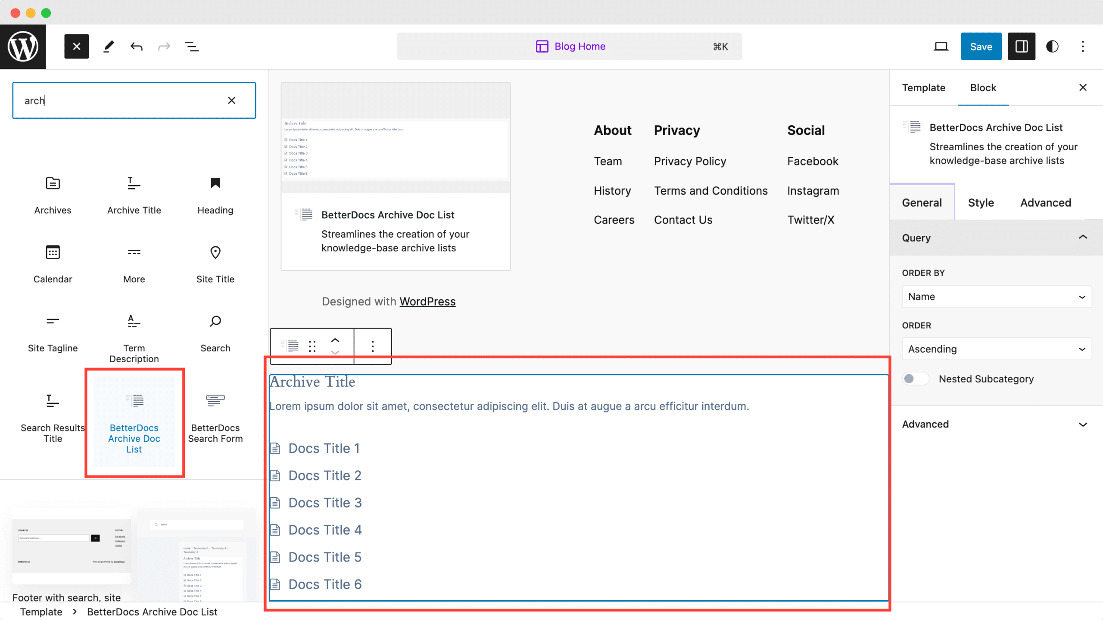Switch to the Style tab
The image size is (1103, 620).
981,202
